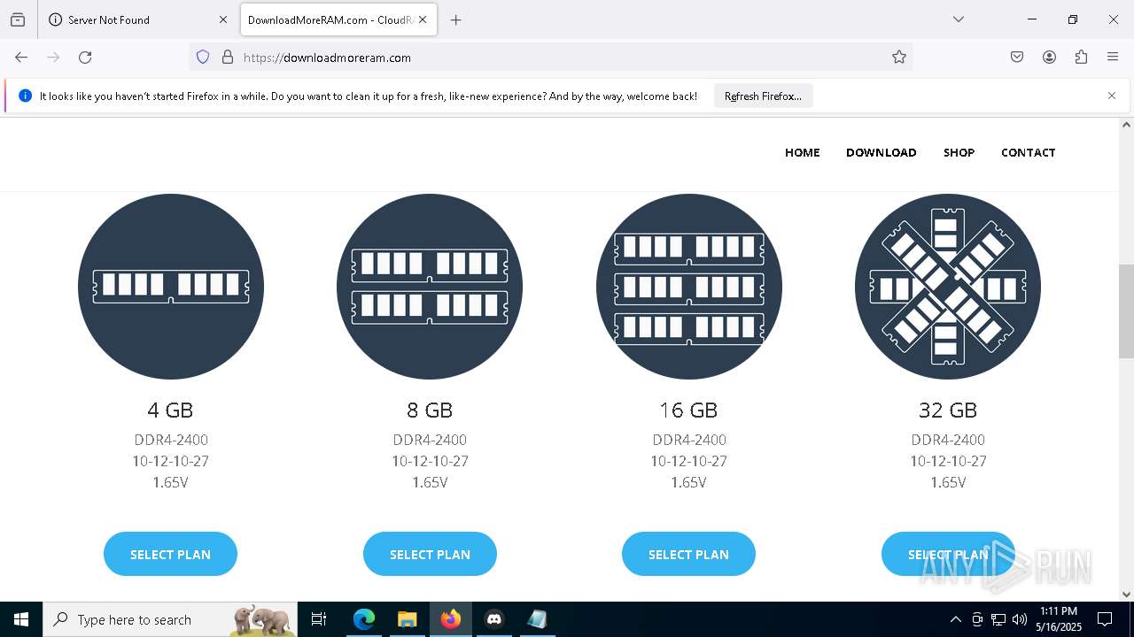This screenshot has width=1134, height=637.
Task: Click the 4 GB heading text
Action: pos(170,411)
